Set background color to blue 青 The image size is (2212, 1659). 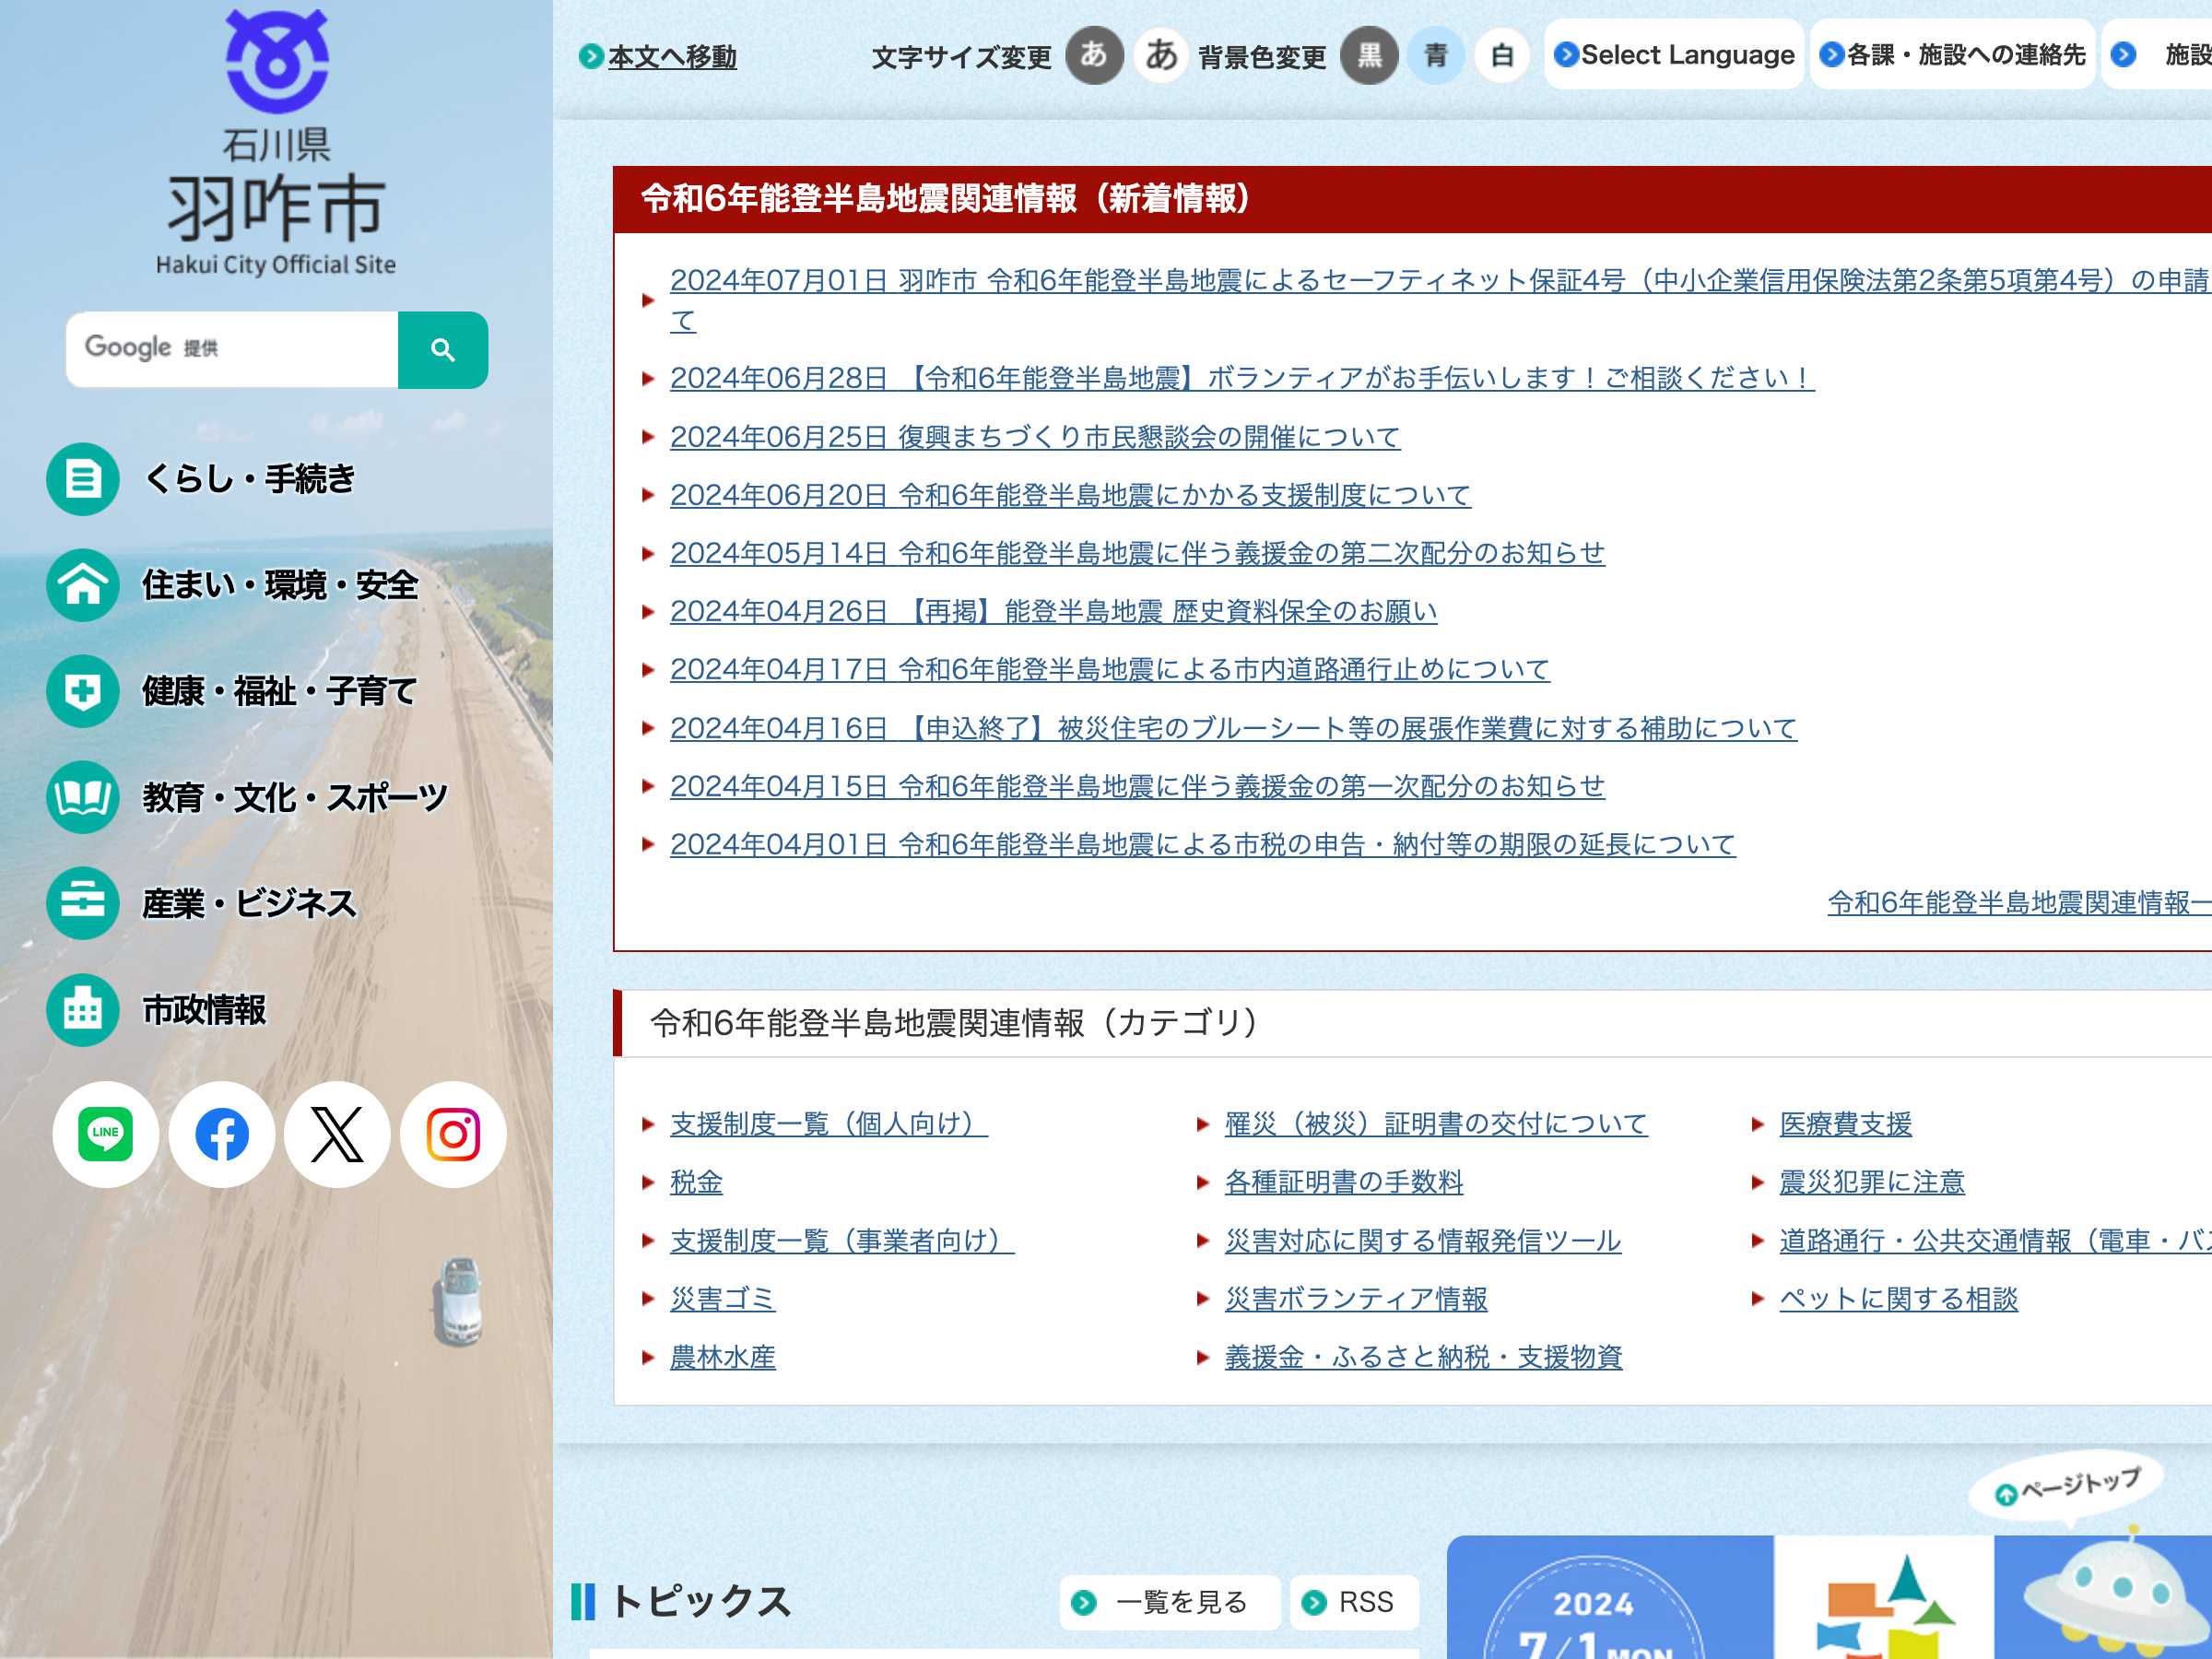(x=1436, y=55)
